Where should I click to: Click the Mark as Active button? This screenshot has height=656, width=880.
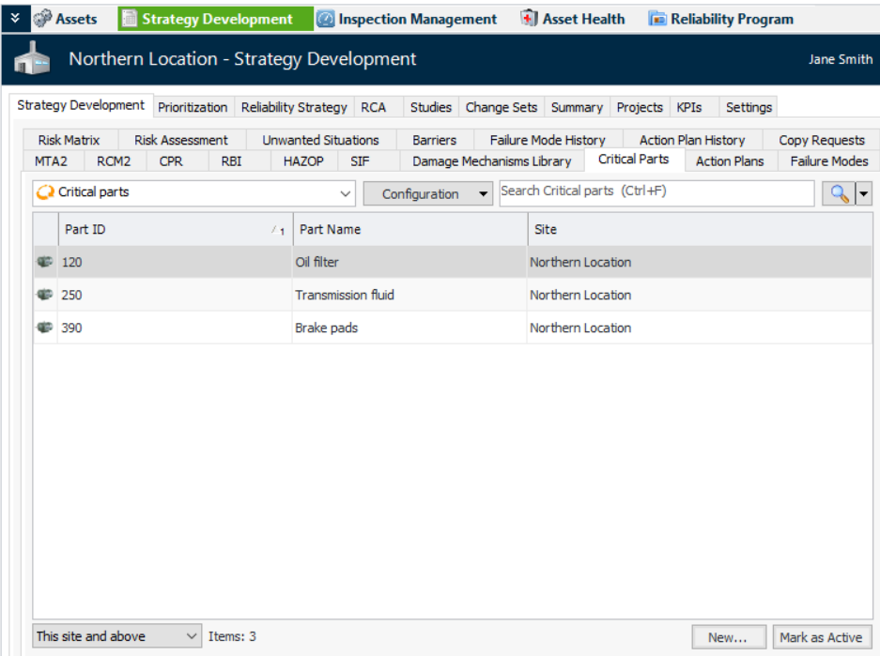click(822, 637)
